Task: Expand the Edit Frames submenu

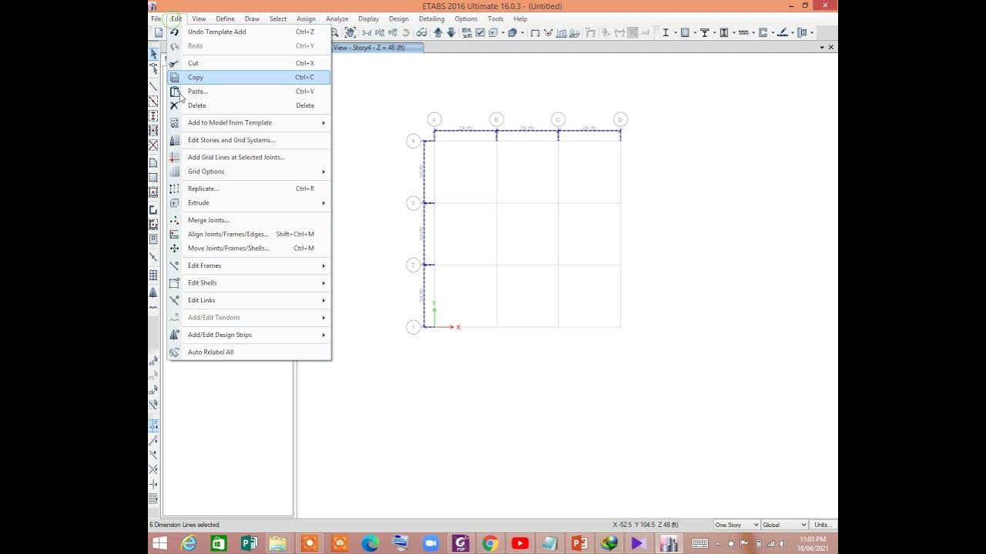Action: (x=249, y=265)
